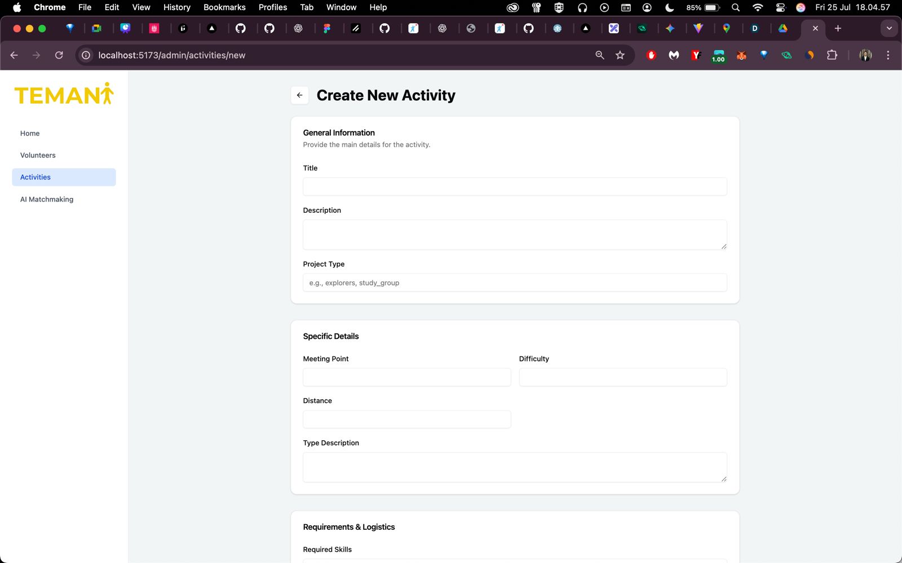Viewport: 902px width, 563px height.
Task: Open the red stop-hand ad blocker extension
Action: pos(651,55)
